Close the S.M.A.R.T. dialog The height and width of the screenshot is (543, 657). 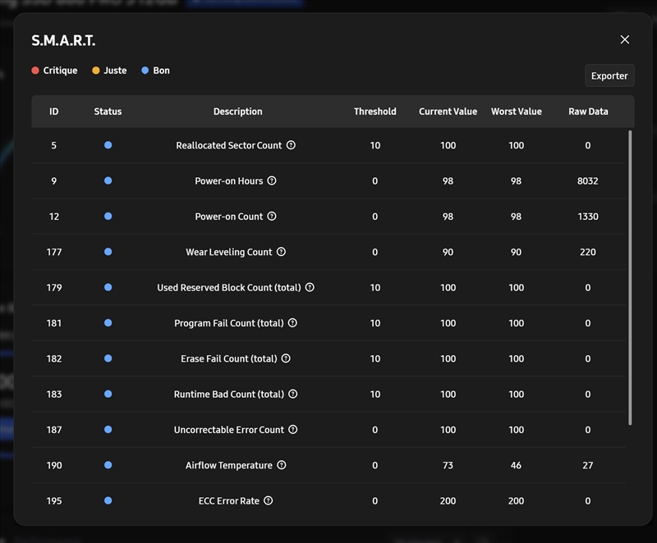click(x=625, y=39)
